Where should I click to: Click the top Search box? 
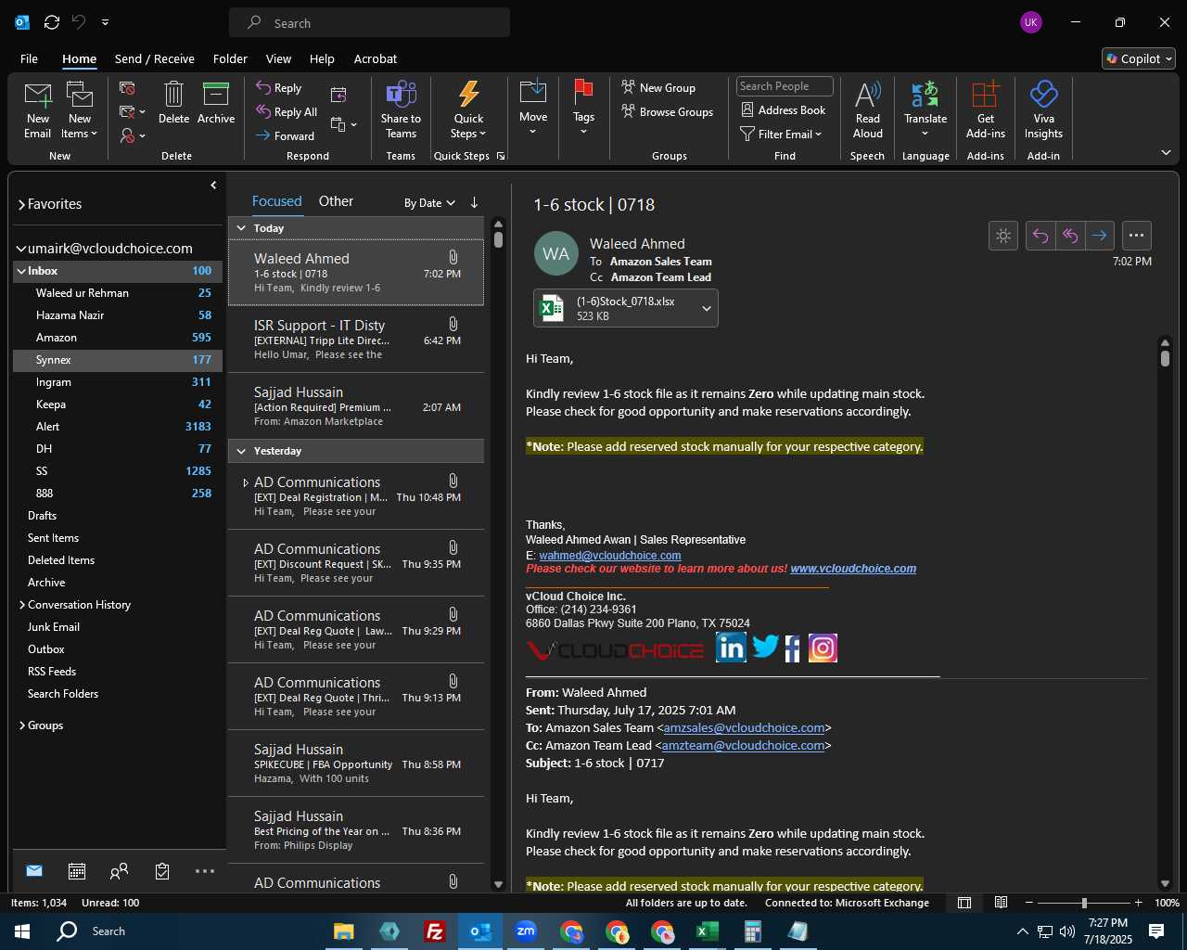(369, 23)
